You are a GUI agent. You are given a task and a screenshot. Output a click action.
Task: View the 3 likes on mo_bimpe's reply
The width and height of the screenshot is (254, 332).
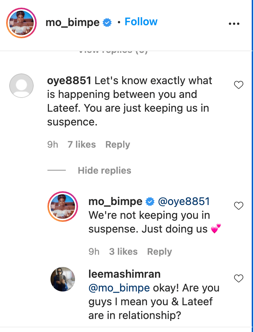[x=123, y=252]
